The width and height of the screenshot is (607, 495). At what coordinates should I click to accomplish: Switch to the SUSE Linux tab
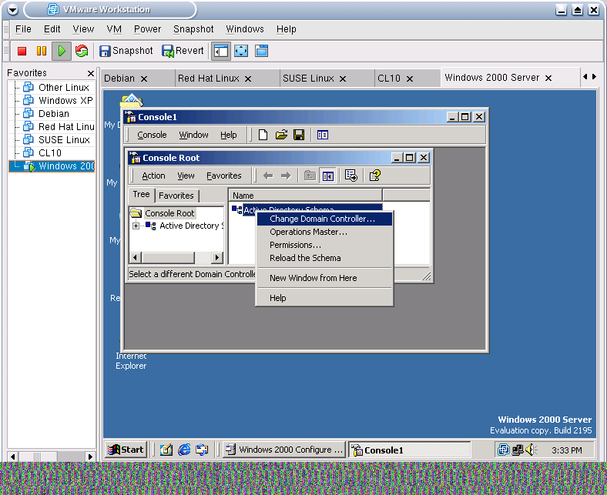click(x=308, y=79)
